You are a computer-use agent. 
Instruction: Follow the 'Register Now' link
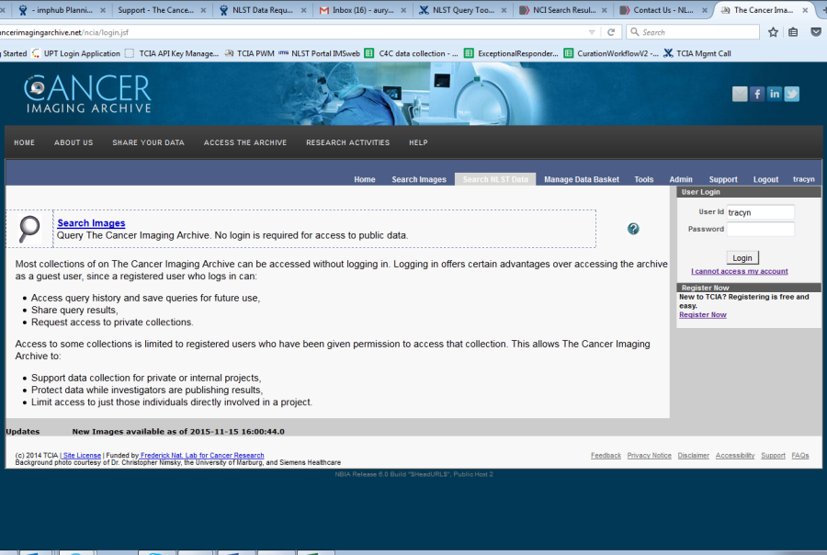click(703, 315)
